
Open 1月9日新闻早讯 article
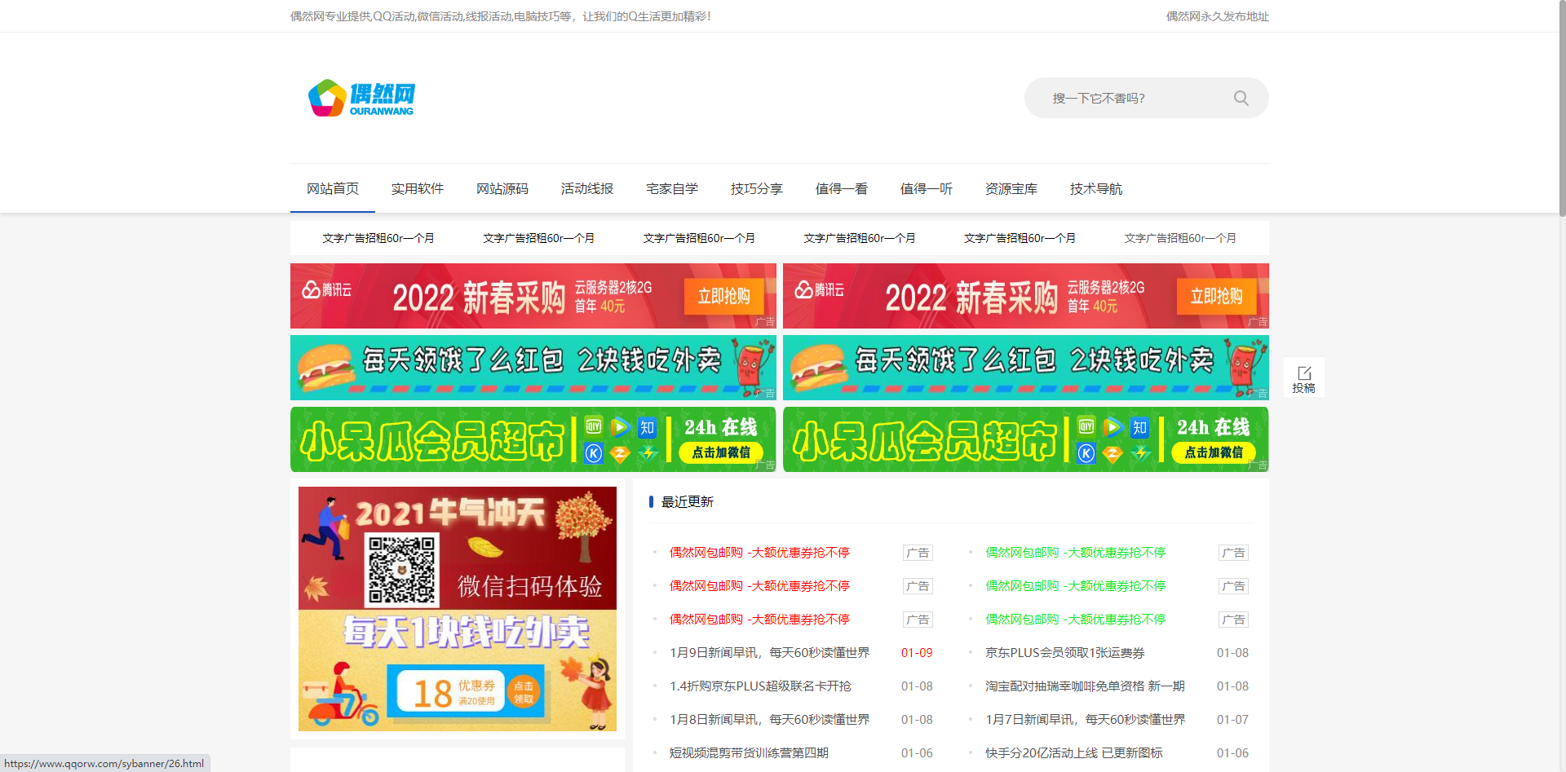769,653
